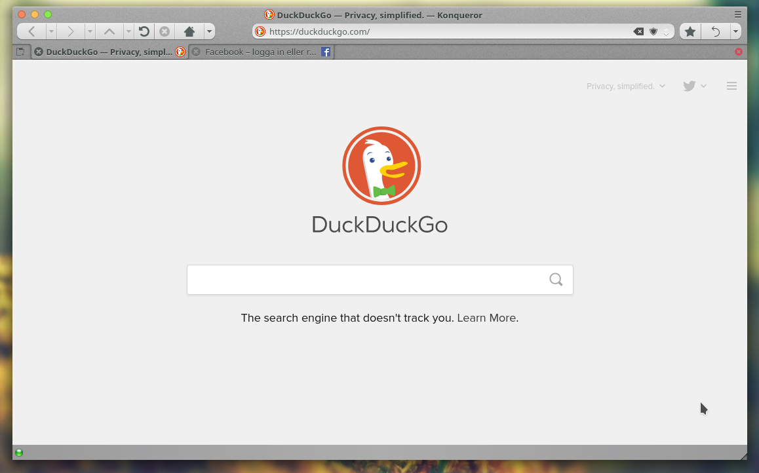Open the Back history dropdown arrow
The height and width of the screenshot is (473, 759).
pyautogui.click(x=51, y=31)
